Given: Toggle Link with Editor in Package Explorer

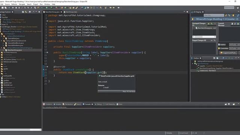Looking at the screenshot, I should [26, 12].
